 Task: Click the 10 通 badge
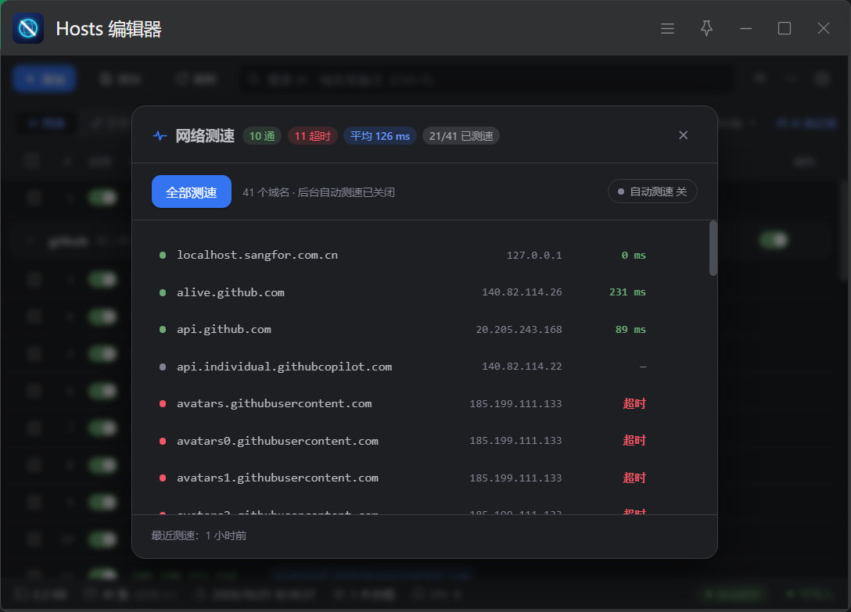pyautogui.click(x=262, y=136)
